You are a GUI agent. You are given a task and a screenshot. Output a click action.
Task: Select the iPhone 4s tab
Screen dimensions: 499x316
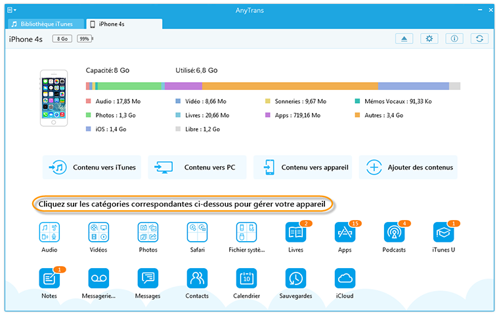coord(124,24)
